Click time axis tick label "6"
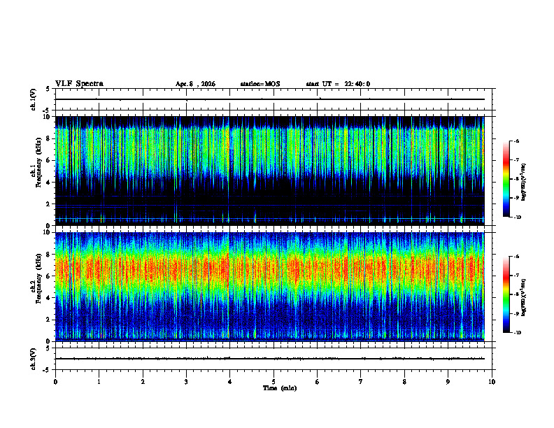This screenshot has width=554, height=428. [318, 382]
